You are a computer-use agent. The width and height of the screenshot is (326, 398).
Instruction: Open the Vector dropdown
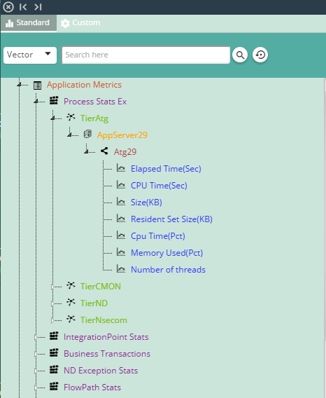coord(30,55)
